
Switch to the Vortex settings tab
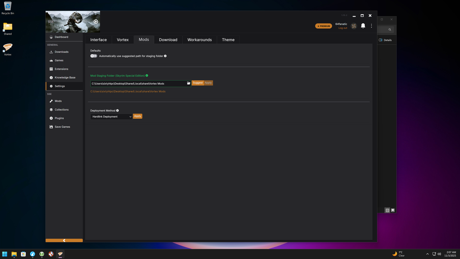123,40
